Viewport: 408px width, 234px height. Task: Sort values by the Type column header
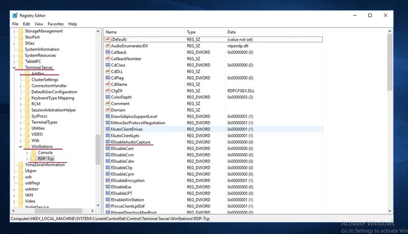[205, 32]
